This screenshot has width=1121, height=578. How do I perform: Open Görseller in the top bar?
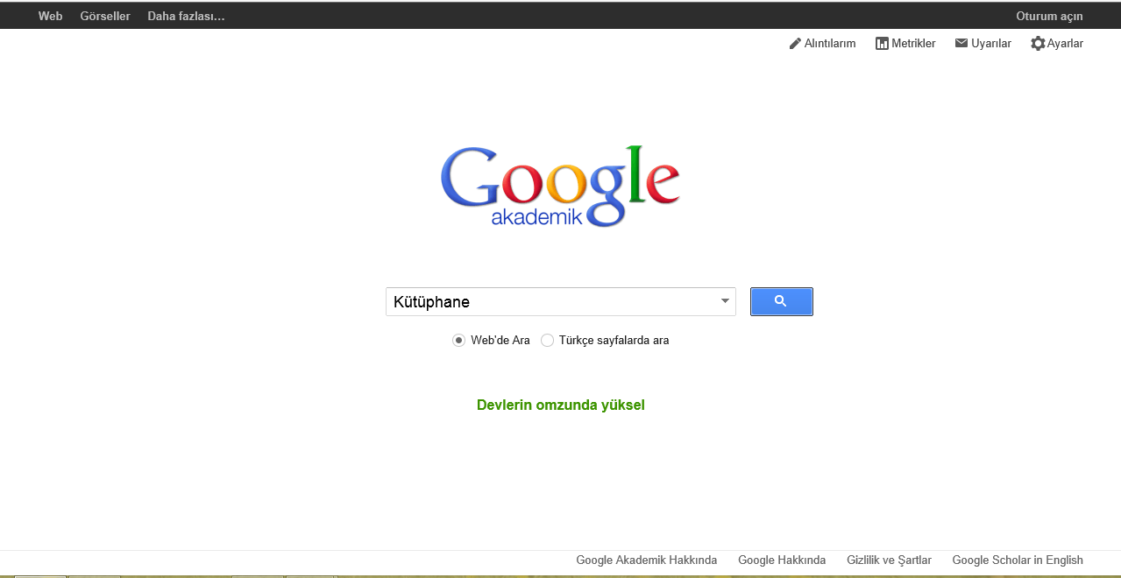105,16
